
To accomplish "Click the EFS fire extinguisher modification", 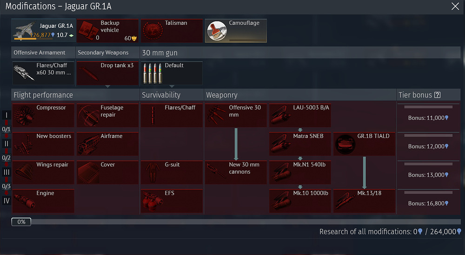I will click(172, 201).
